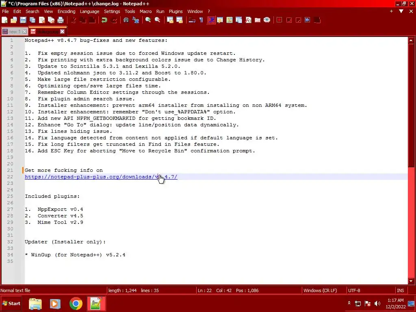This screenshot has width=416, height=312.
Task: Click the volume speaker tray icon
Action: click(x=377, y=303)
